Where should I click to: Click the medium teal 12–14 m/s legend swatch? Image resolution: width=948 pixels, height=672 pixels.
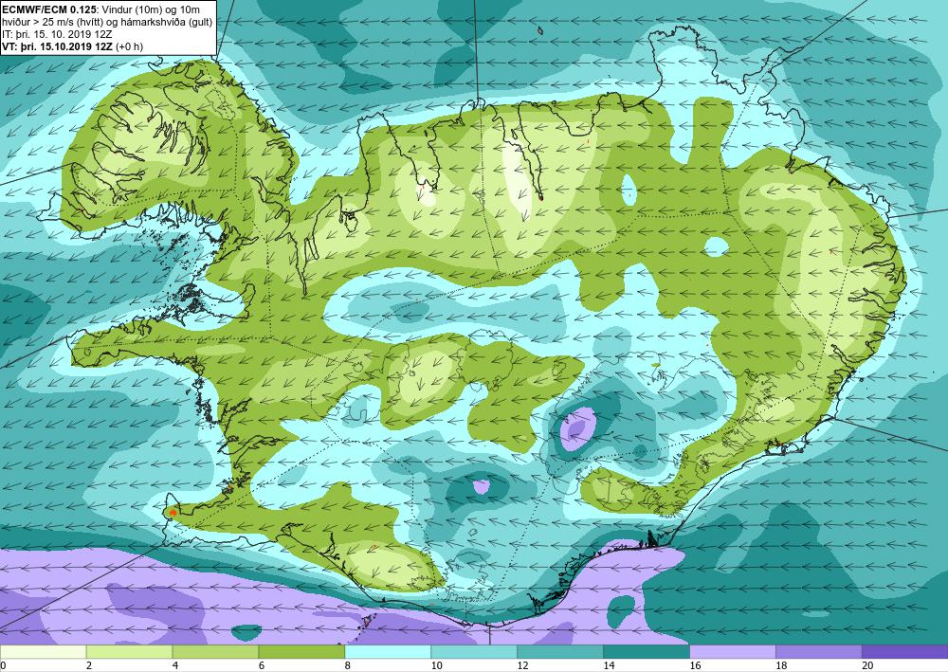point(560,652)
